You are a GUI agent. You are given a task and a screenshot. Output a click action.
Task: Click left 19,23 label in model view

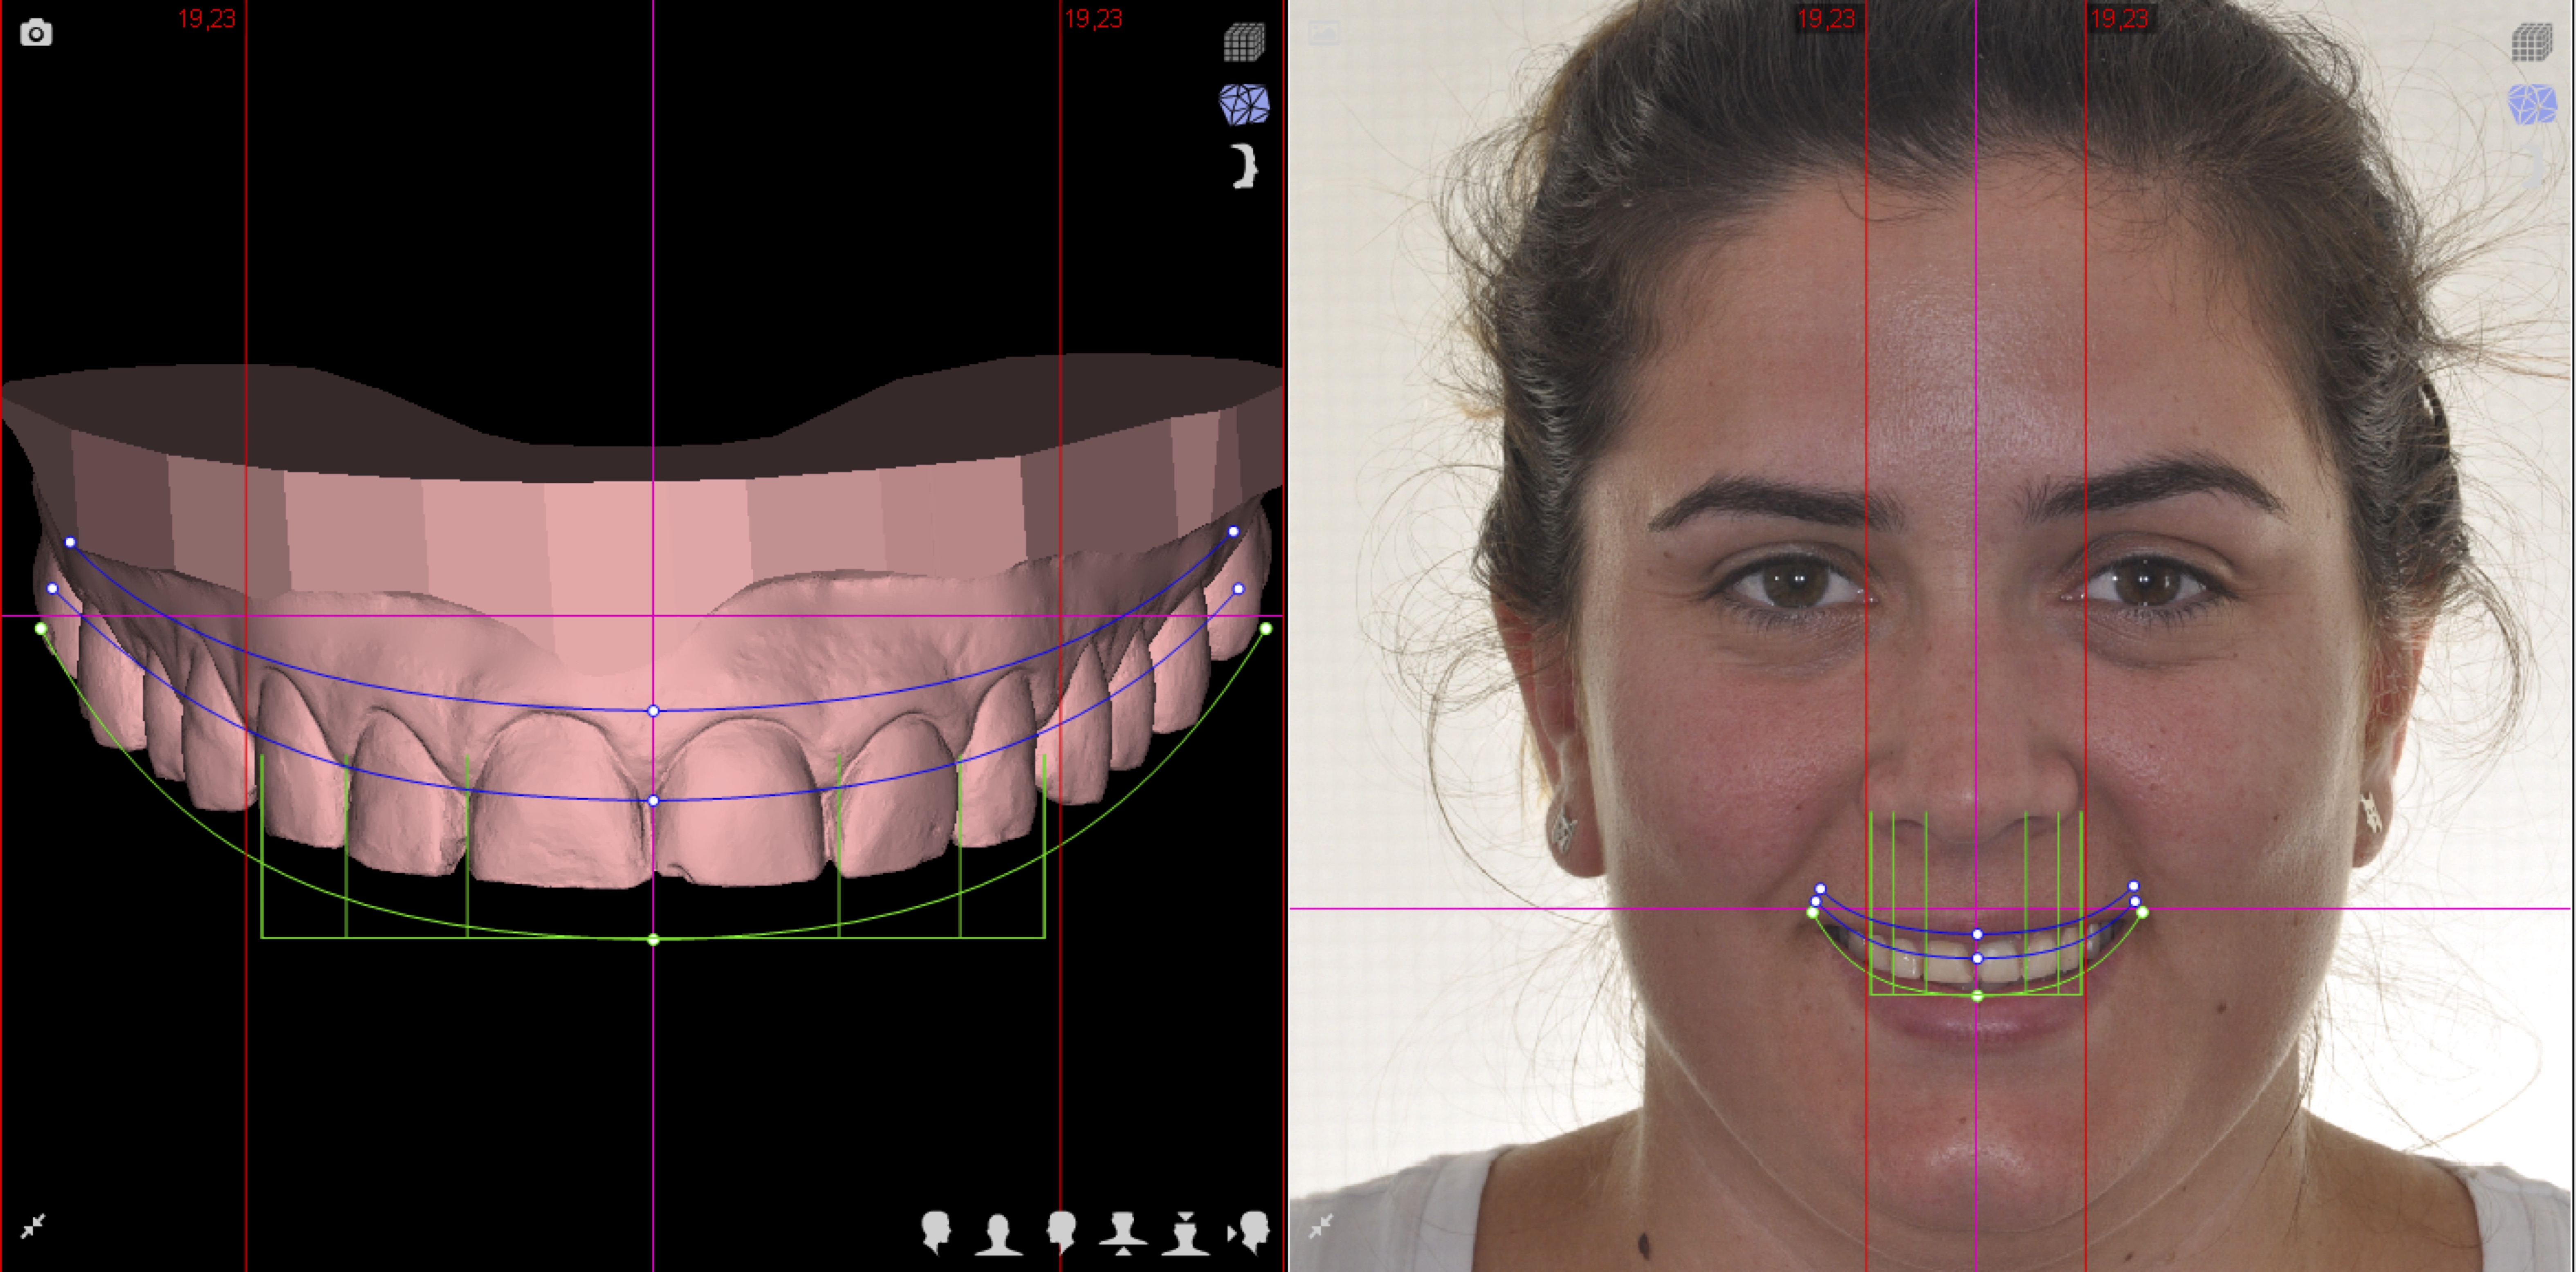click(x=207, y=19)
